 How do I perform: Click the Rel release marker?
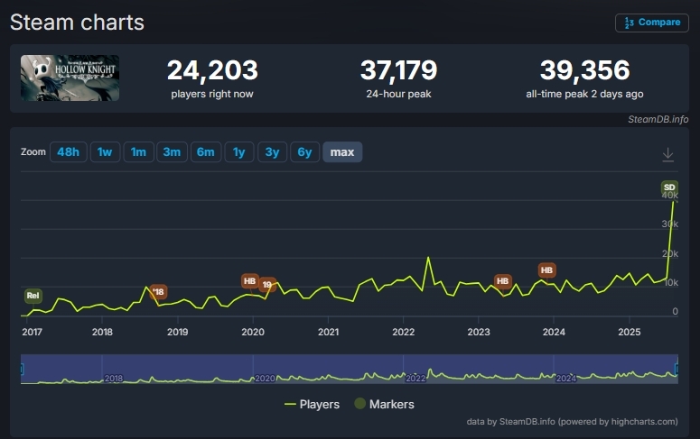[33, 296]
